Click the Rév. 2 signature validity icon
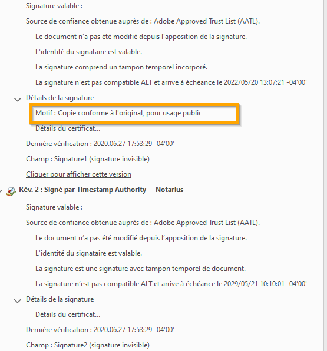 click(x=11, y=191)
